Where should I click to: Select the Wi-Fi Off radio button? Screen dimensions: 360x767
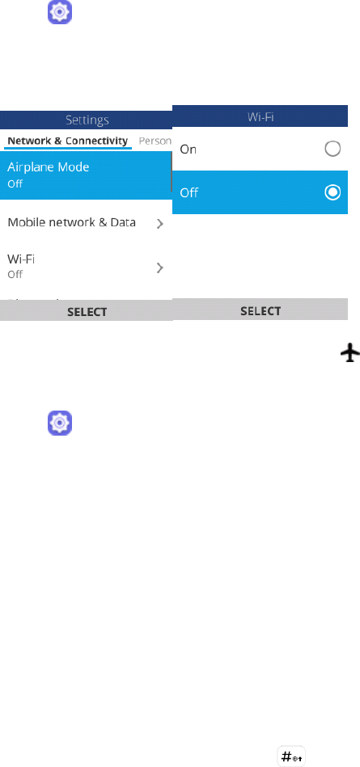(332, 192)
